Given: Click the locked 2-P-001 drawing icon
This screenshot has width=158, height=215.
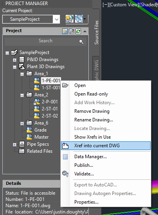Looking at the screenshot, I should point(36,102).
